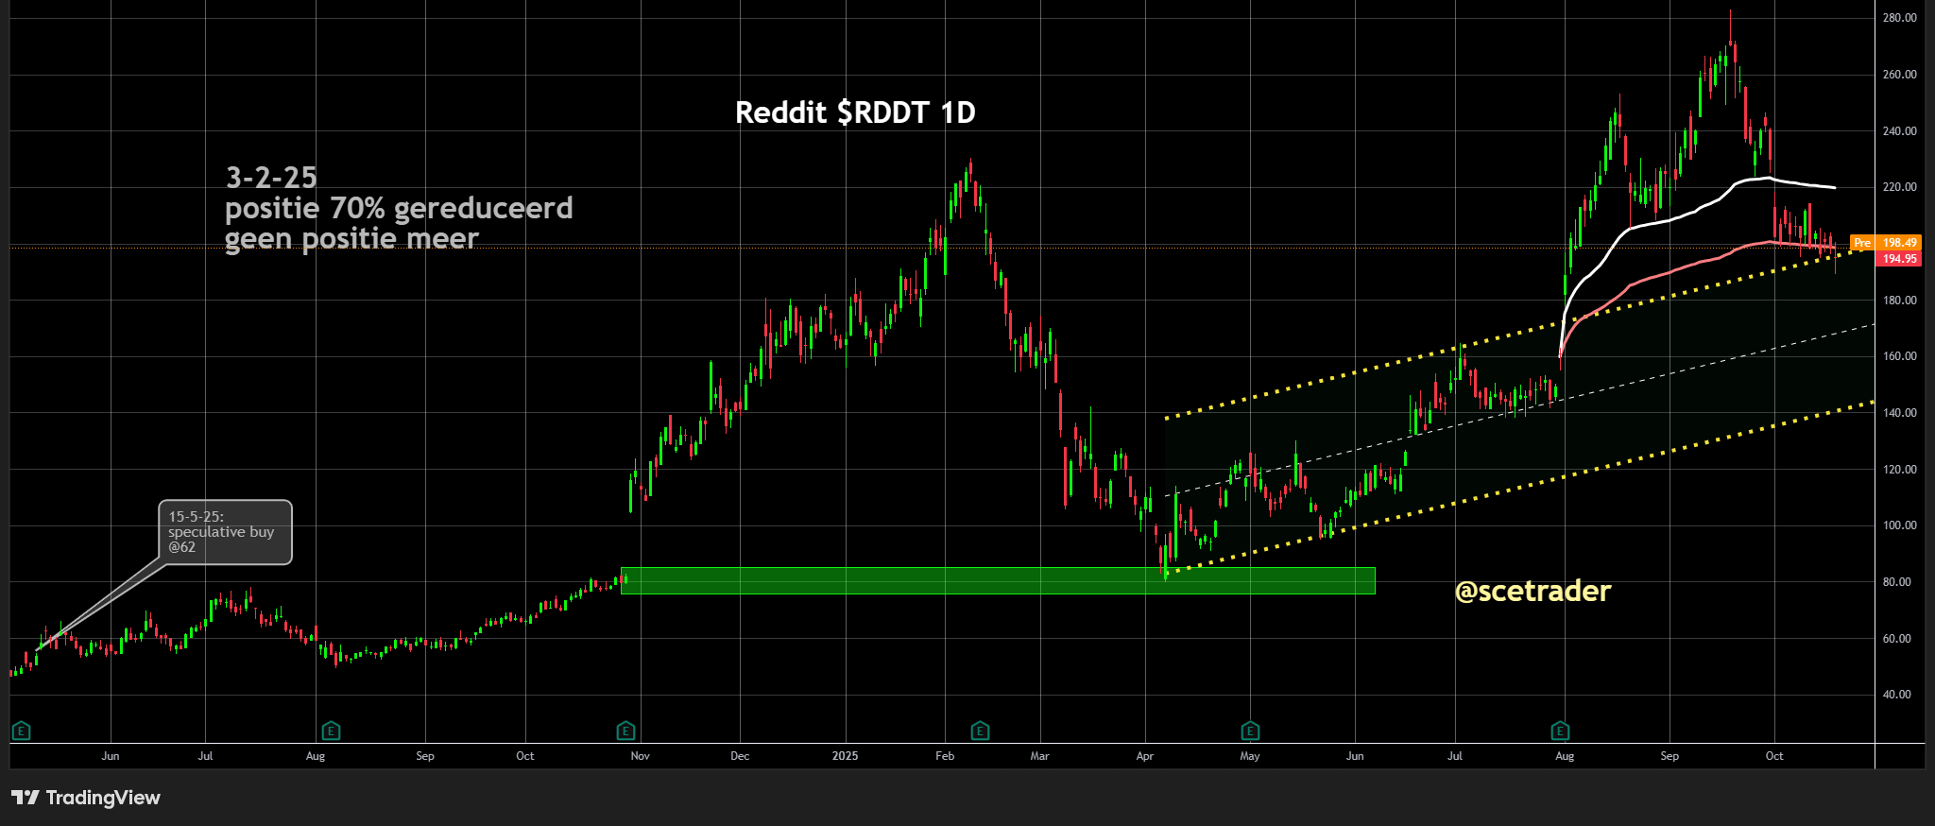Select the earnings icon right of the Feb label
Screen dimensions: 1935x826
click(x=980, y=731)
